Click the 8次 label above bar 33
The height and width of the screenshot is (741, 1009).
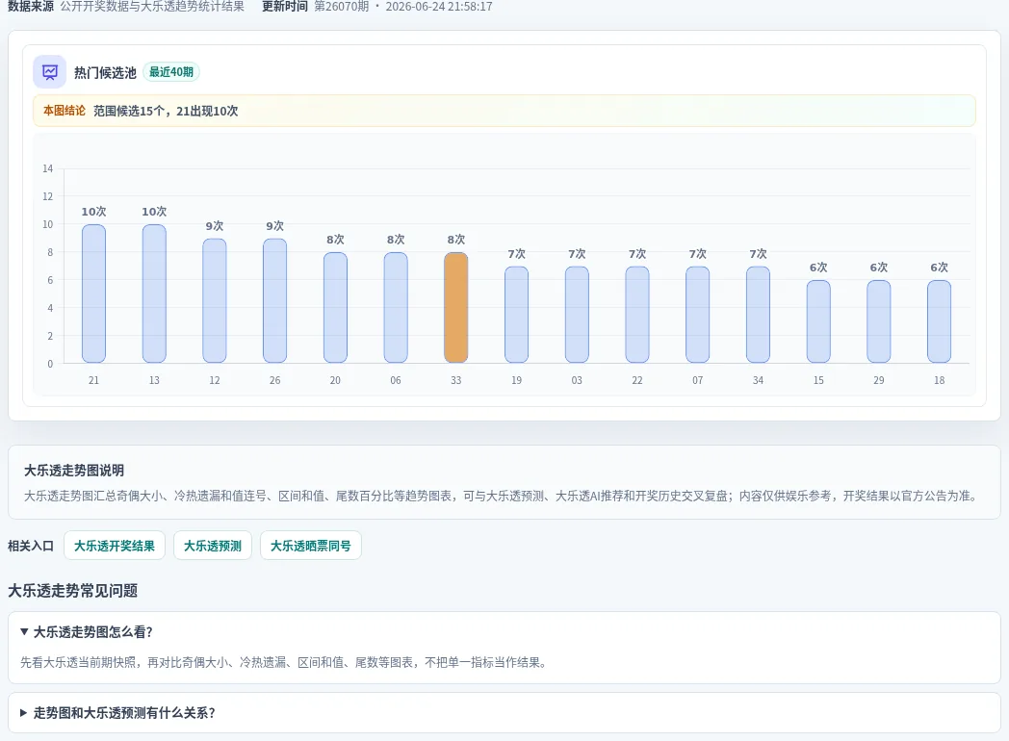[456, 240]
